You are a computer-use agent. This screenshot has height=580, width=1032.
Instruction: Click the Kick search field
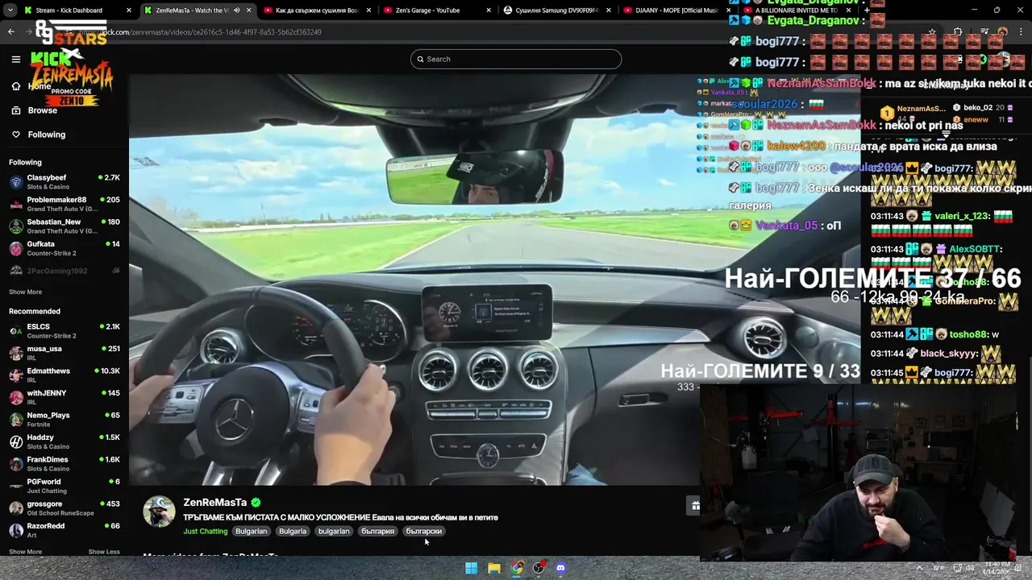coord(516,59)
